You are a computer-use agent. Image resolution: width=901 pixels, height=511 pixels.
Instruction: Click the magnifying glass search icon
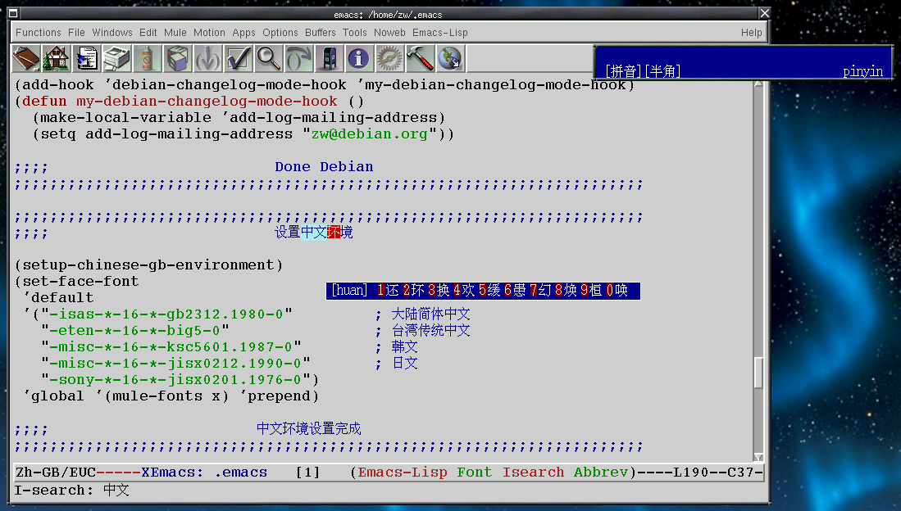(x=268, y=58)
